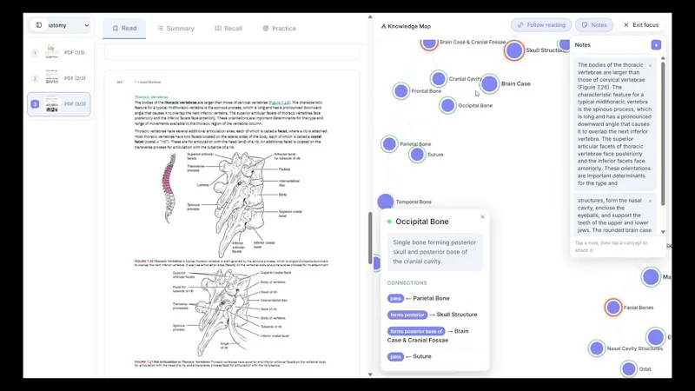Switch to the Practice tab
Image resolution: width=695 pixels, height=391 pixels.
click(279, 29)
